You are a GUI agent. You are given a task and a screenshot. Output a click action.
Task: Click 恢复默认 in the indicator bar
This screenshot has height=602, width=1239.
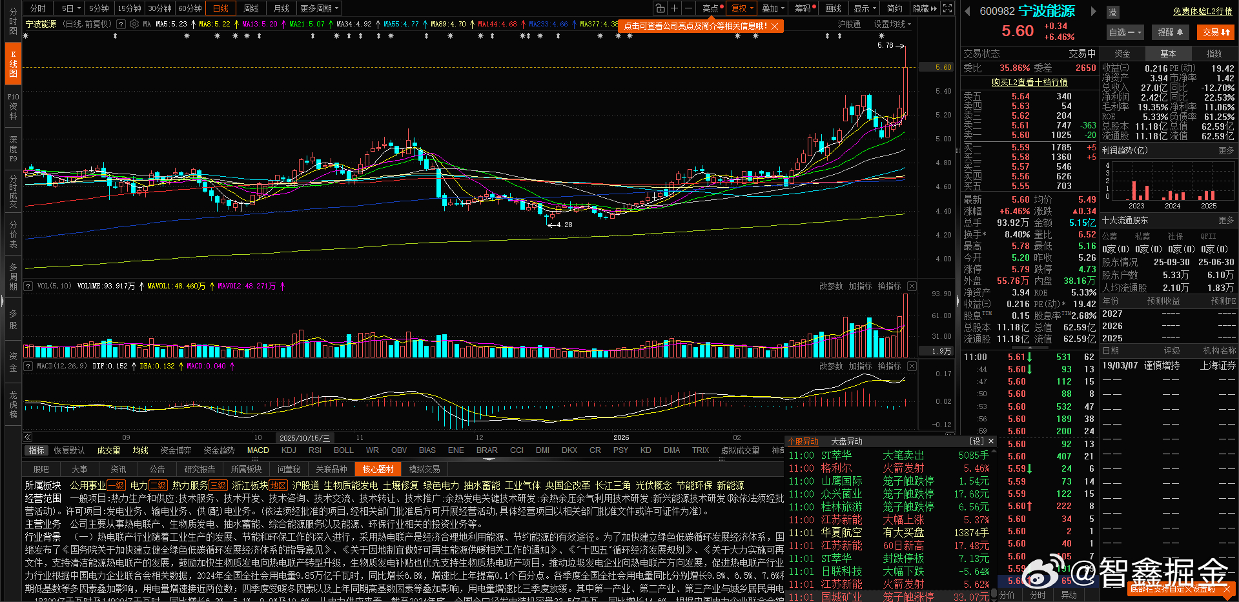(69, 450)
